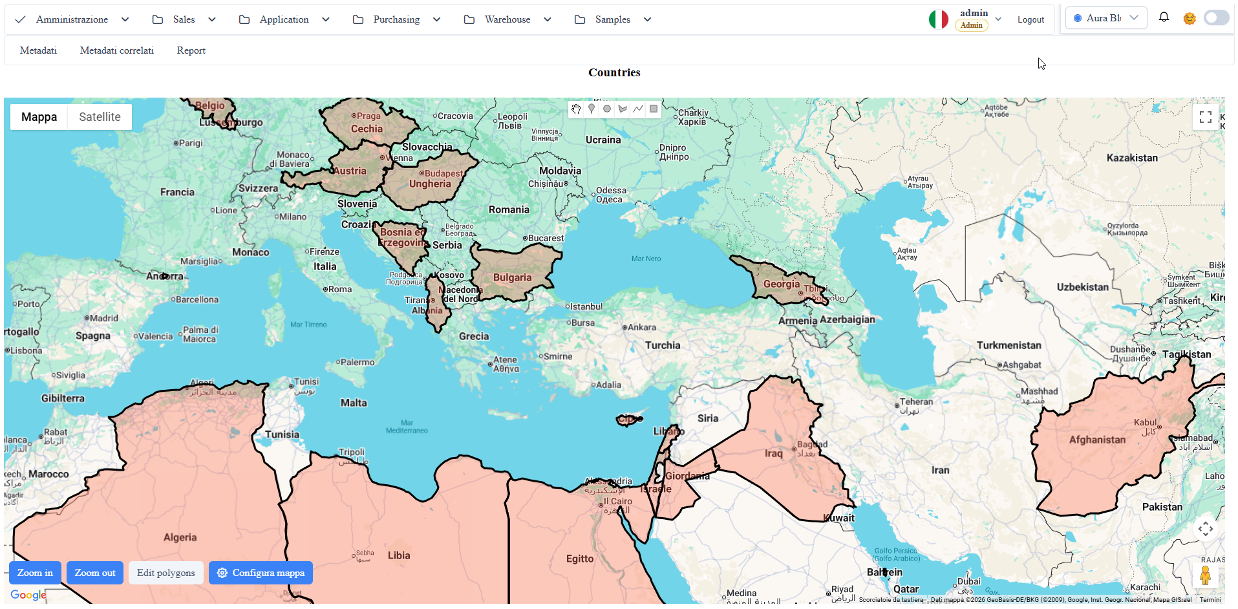Open the Warehouse menu

tap(507, 19)
